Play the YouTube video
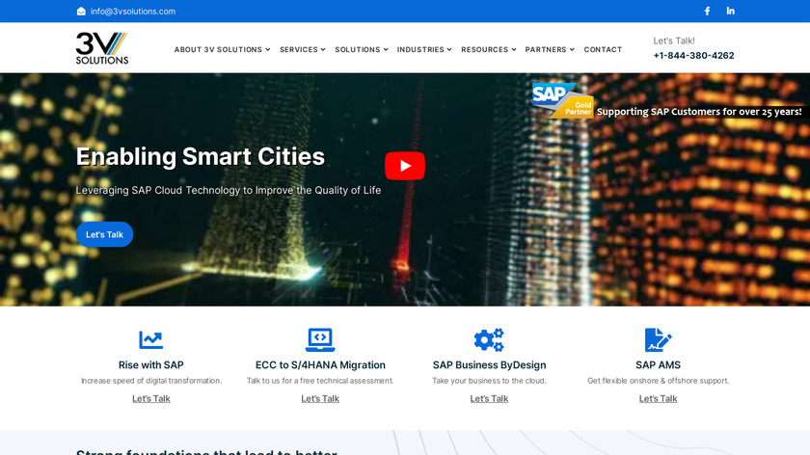 coord(405,166)
